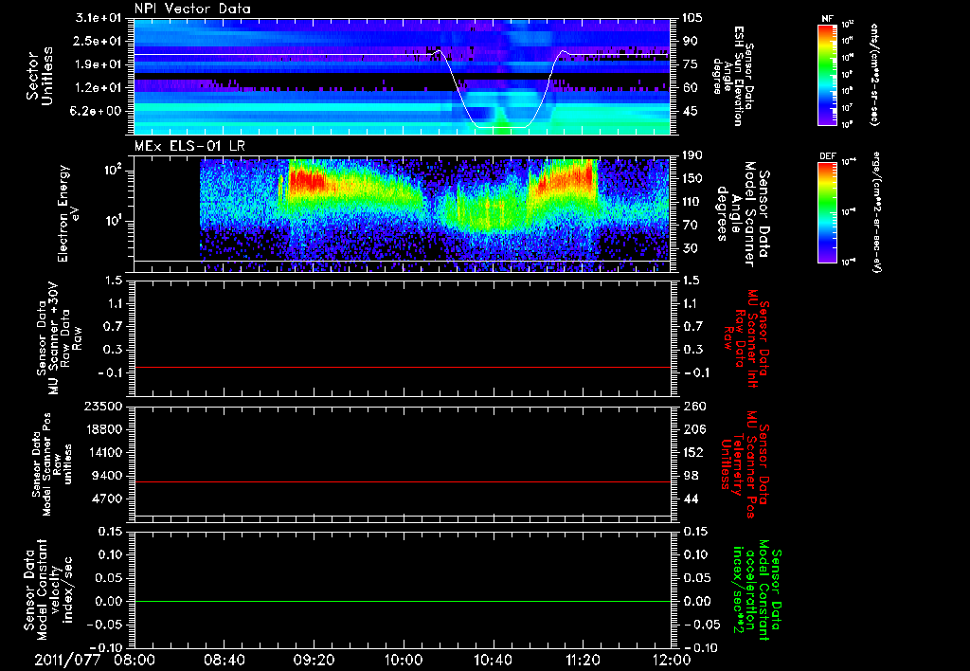Click the 'NF' label above the color bar
Image resolution: width=970 pixels, height=671 pixels.
tap(827, 19)
